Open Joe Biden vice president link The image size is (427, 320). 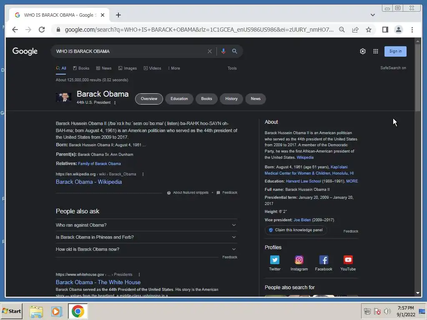(x=302, y=220)
